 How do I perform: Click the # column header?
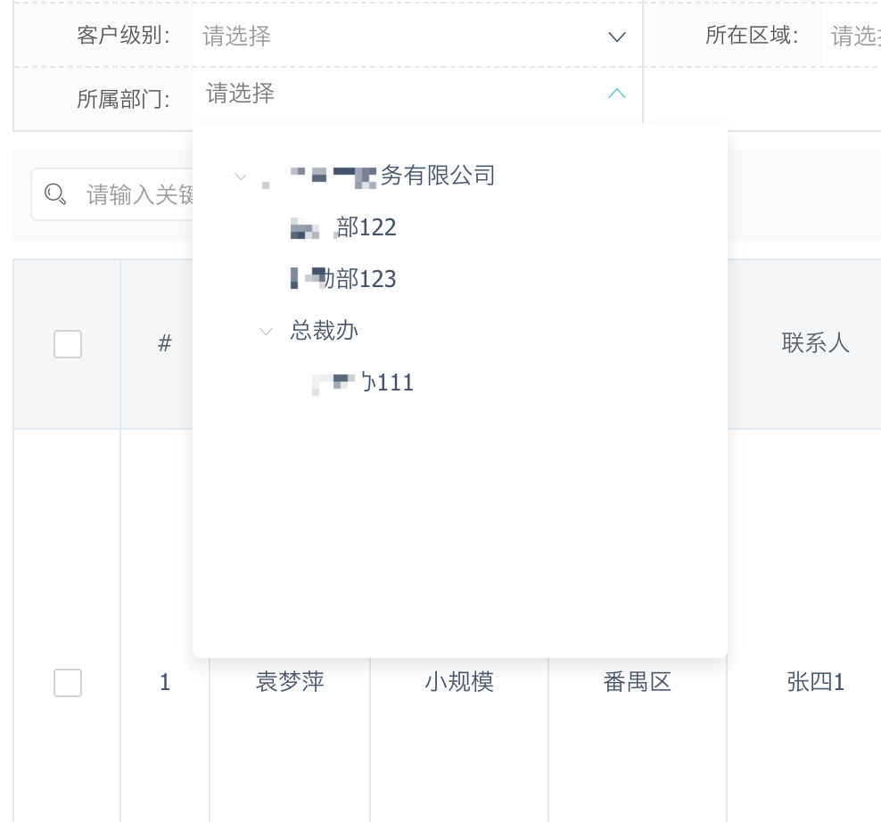coord(165,344)
